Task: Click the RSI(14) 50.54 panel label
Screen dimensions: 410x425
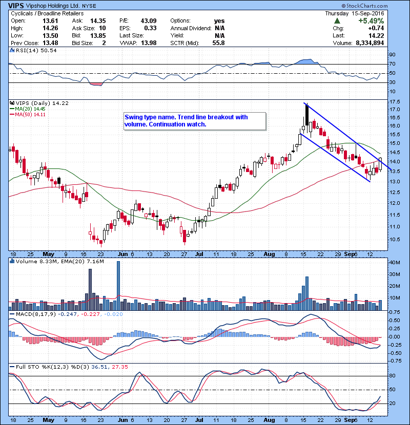Action: pos(36,50)
